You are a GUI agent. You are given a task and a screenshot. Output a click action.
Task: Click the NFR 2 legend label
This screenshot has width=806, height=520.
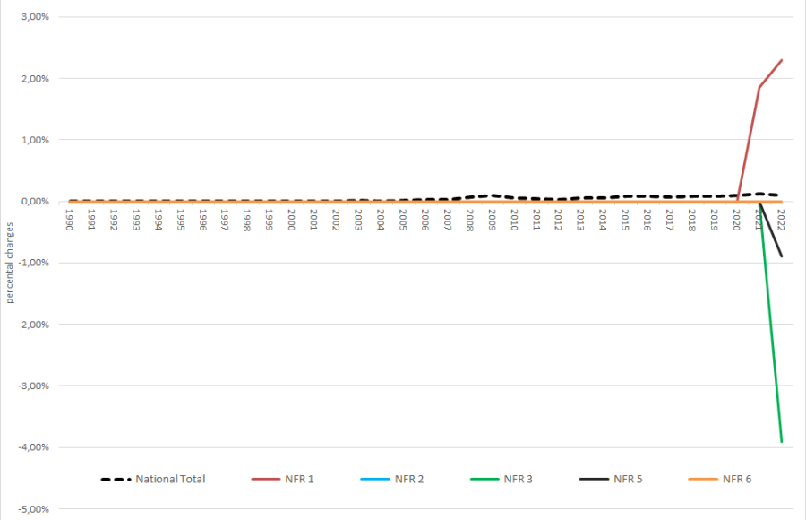(408, 479)
